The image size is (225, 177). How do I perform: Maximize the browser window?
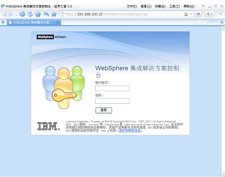tap(216, 6)
